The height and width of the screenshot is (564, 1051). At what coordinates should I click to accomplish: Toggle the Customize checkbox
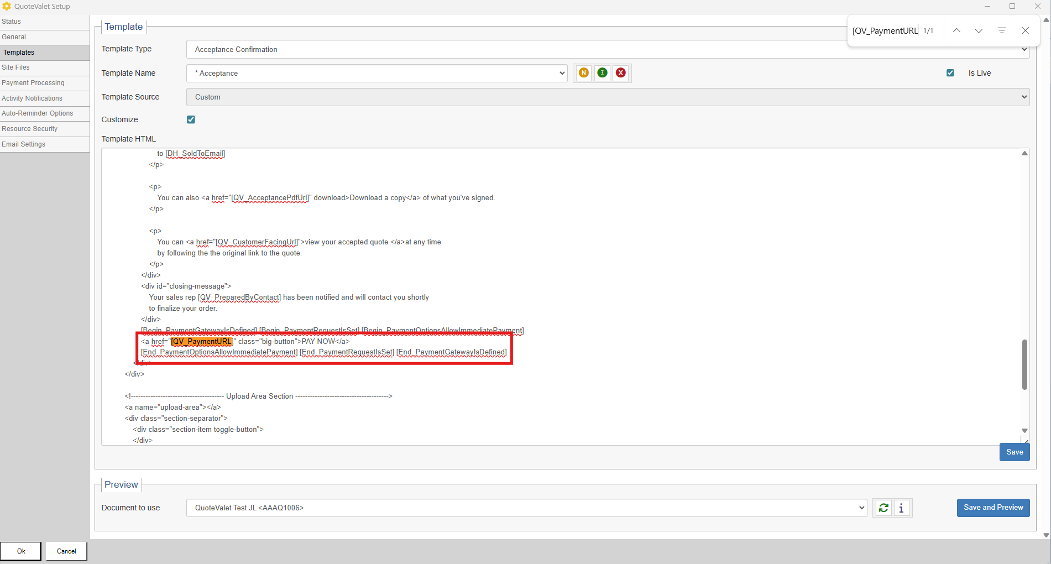(191, 119)
